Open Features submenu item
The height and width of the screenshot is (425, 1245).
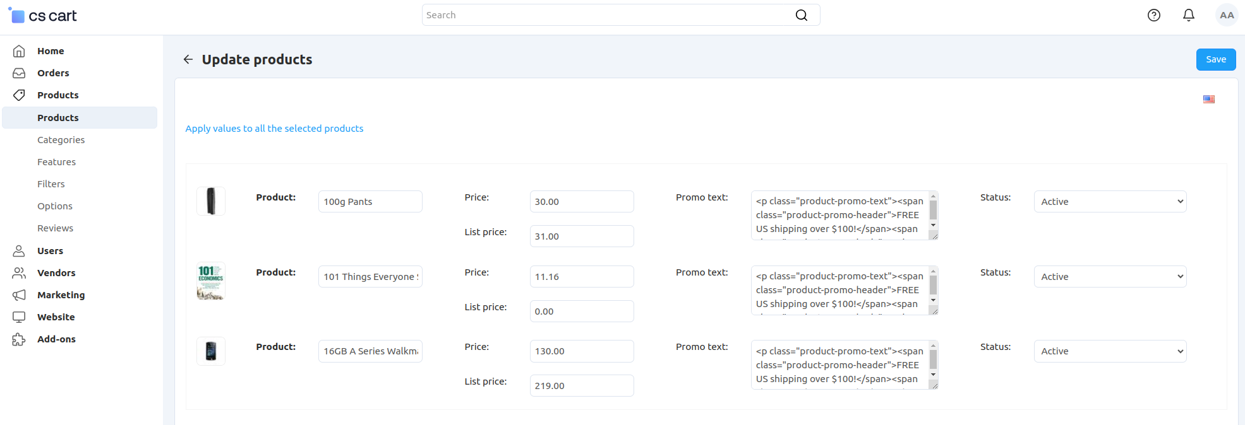pyautogui.click(x=56, y=162)
